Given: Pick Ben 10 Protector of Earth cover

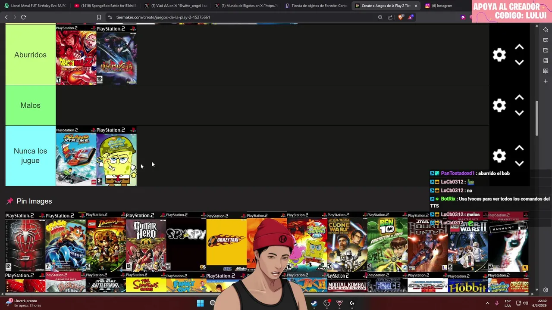Looking at the screenshot, I should (387, 242).
